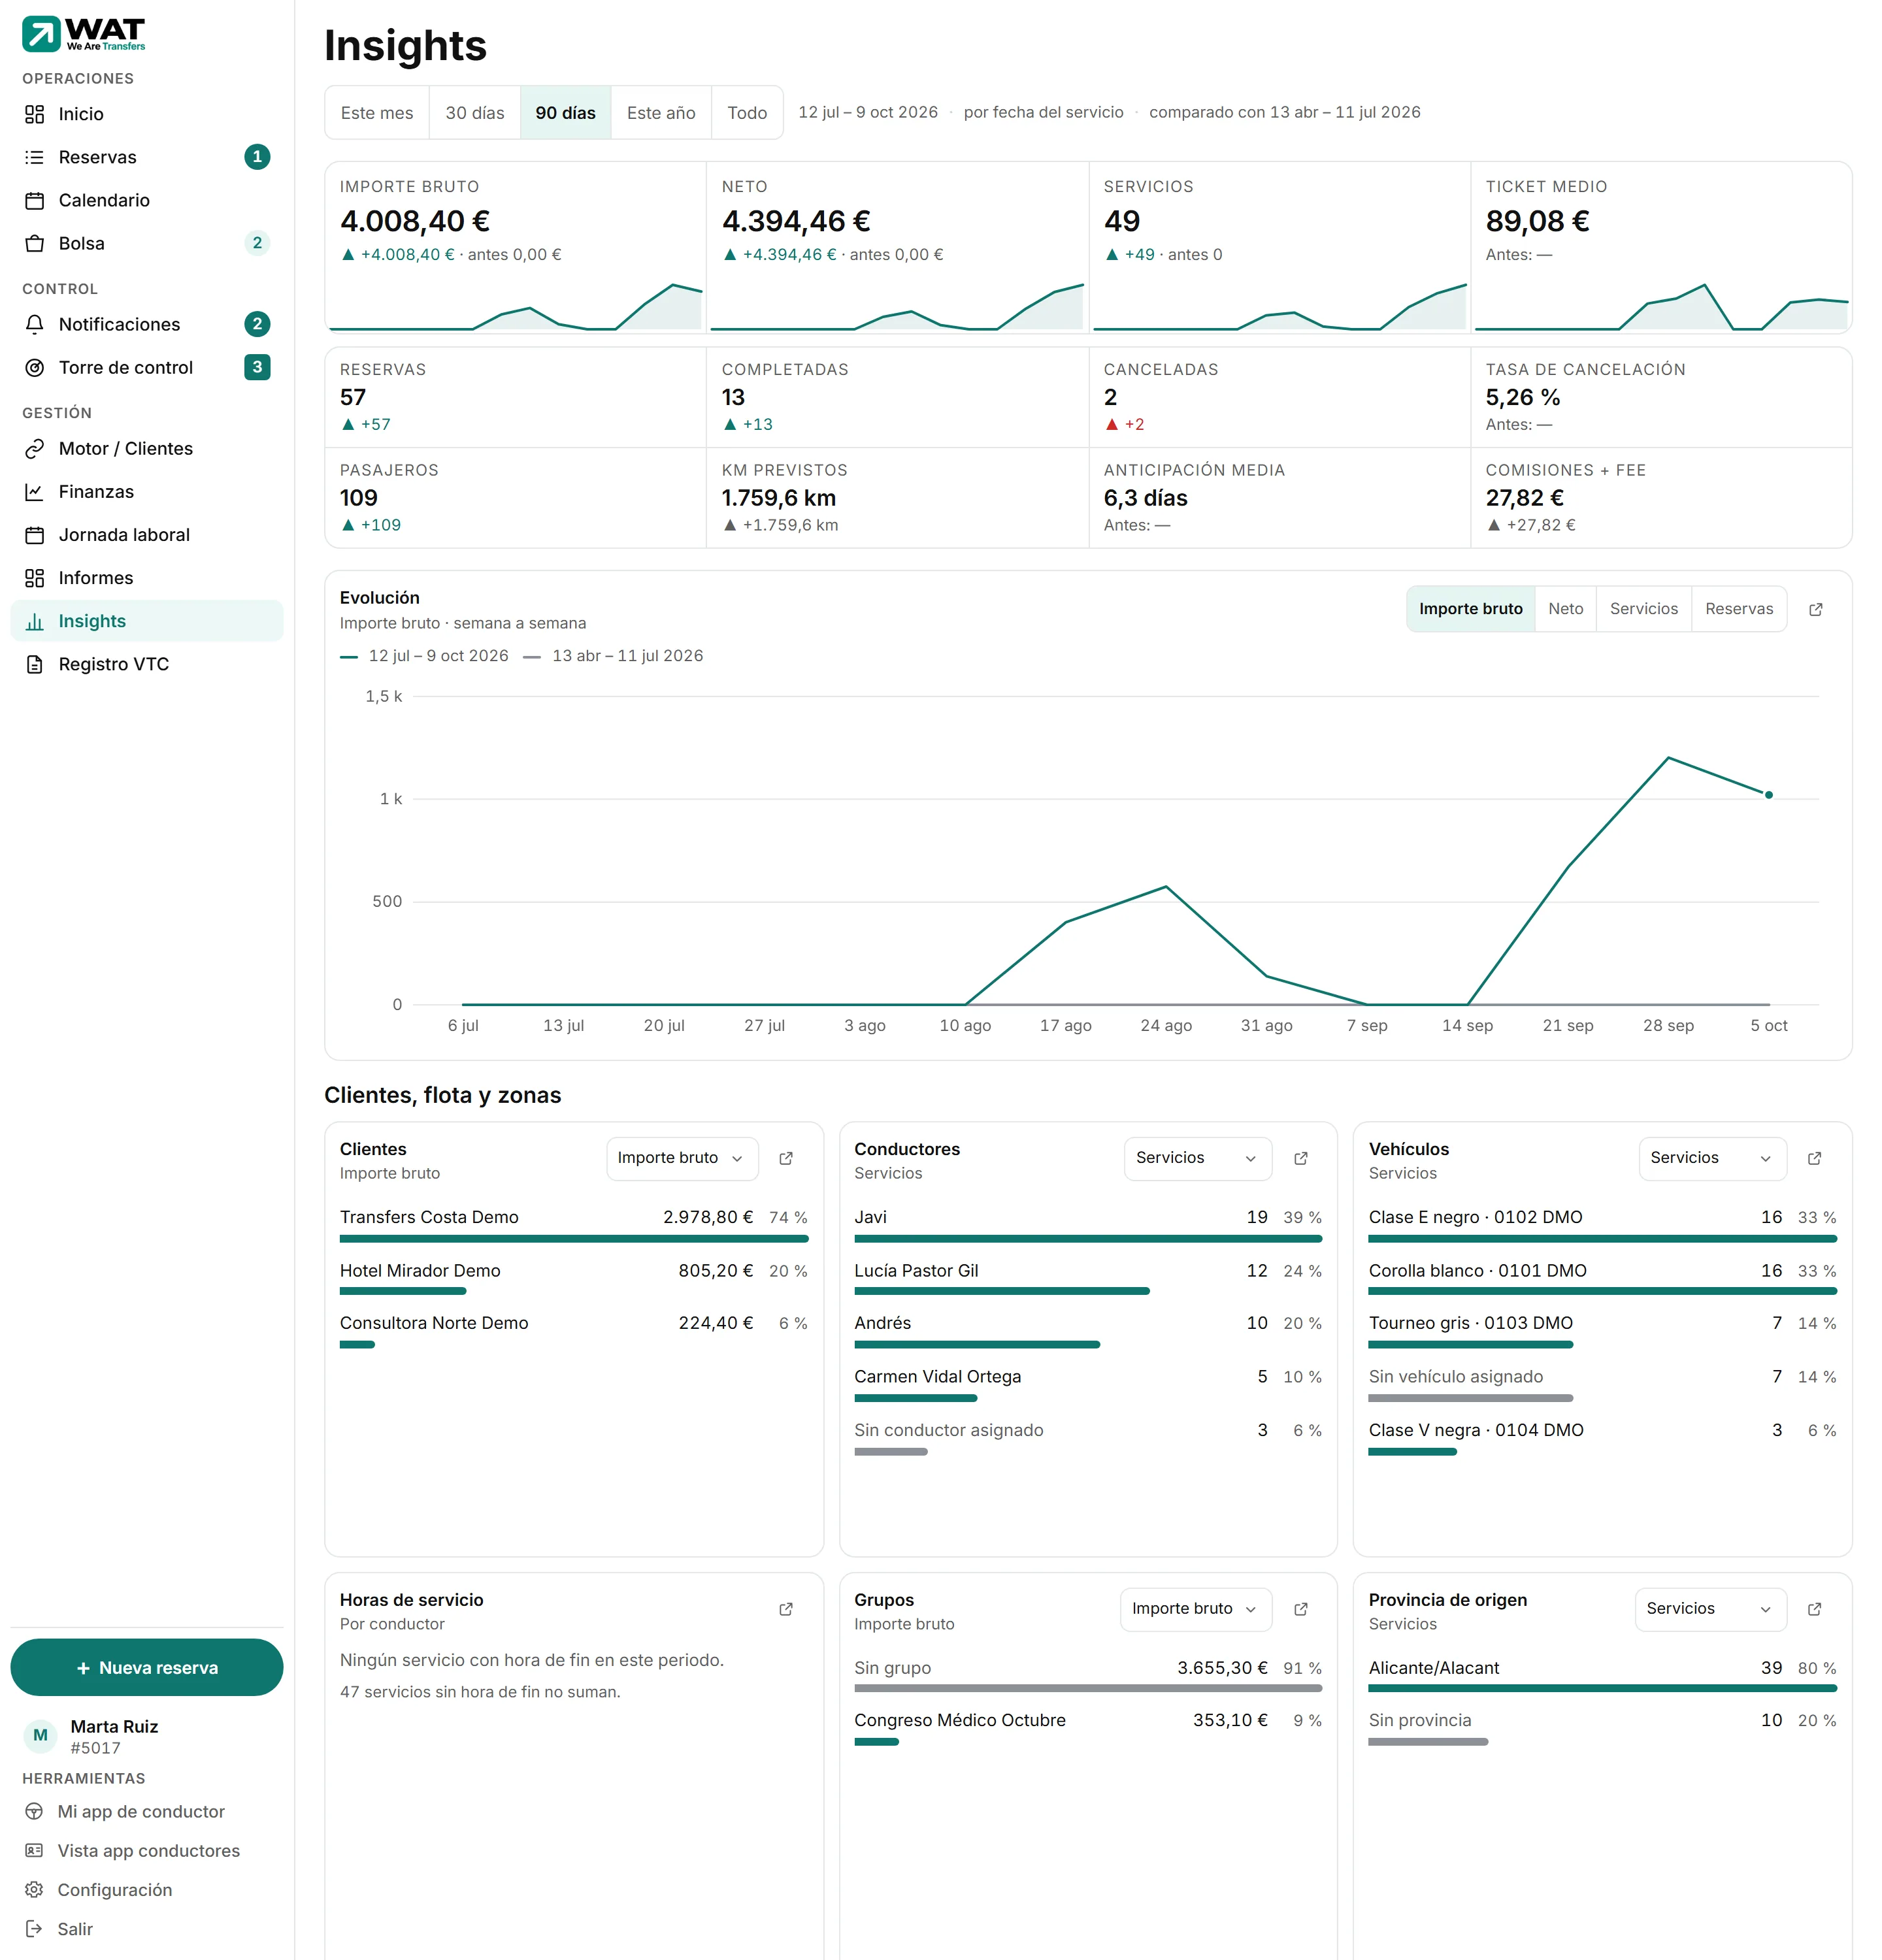Click the Calendario calendar icon
The image size is (1882, 1960).
click(x=35, y=200)
